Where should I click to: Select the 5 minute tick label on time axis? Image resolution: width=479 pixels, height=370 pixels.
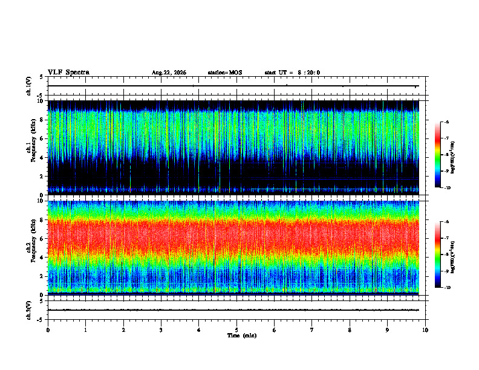coord(236,330)
